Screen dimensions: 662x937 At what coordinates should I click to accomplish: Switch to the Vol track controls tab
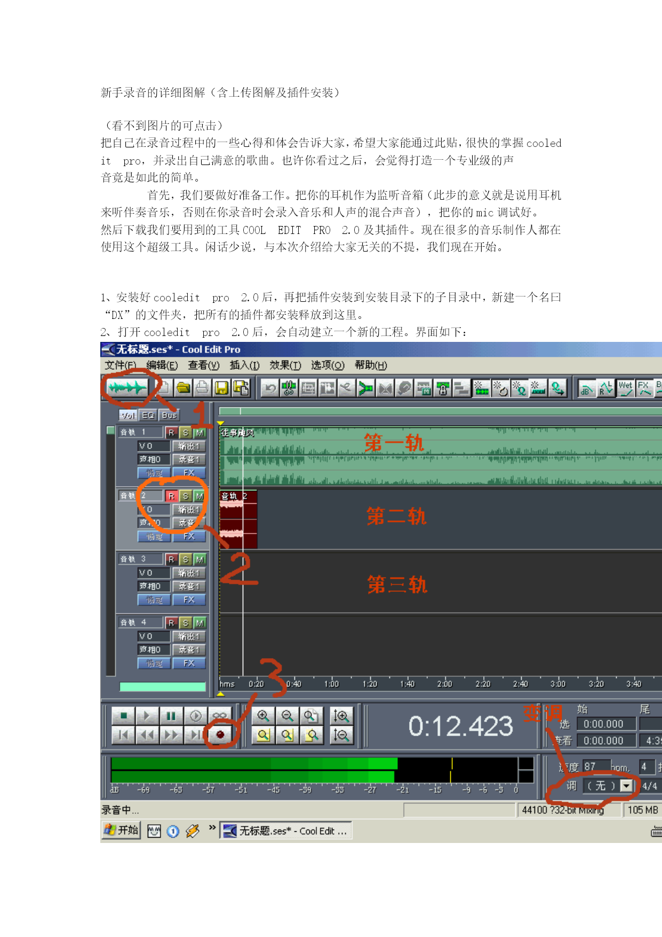coord(128,415)
